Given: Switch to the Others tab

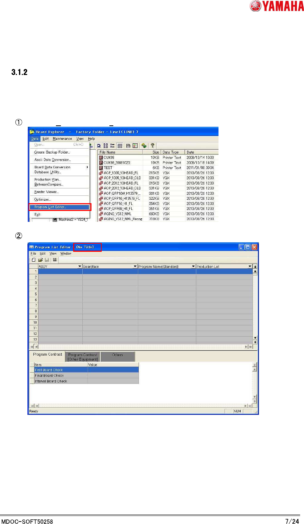Looking at the screenshot, I should coord(118,356).
